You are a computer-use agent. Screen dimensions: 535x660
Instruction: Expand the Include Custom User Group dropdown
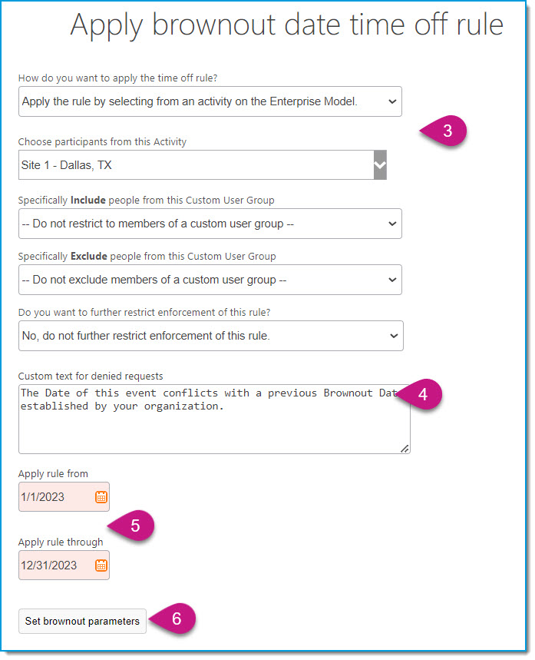click(x=210, y=224)
